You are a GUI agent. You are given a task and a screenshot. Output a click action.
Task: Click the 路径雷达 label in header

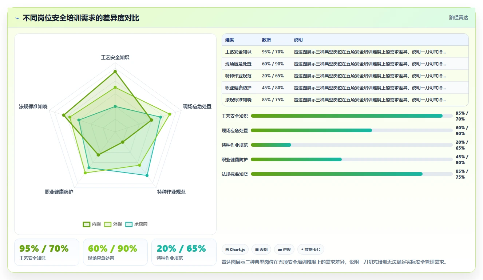coord(458,17)
